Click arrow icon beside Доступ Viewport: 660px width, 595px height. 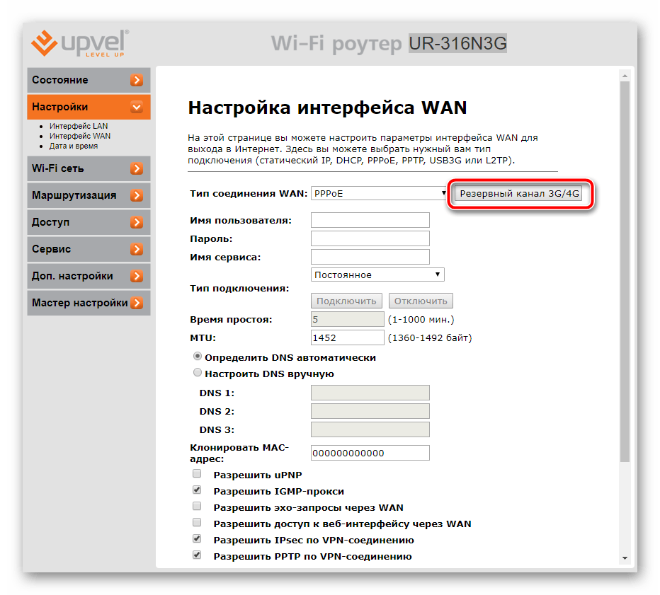click(137, 223)
